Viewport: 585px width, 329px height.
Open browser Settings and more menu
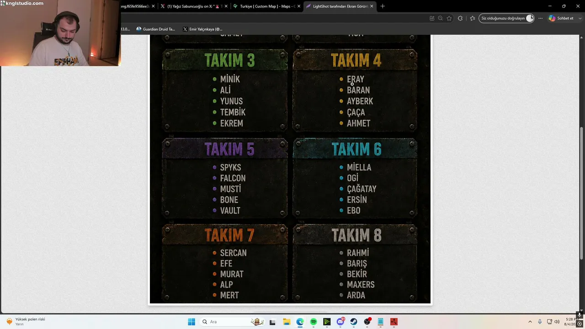point(540,18)
